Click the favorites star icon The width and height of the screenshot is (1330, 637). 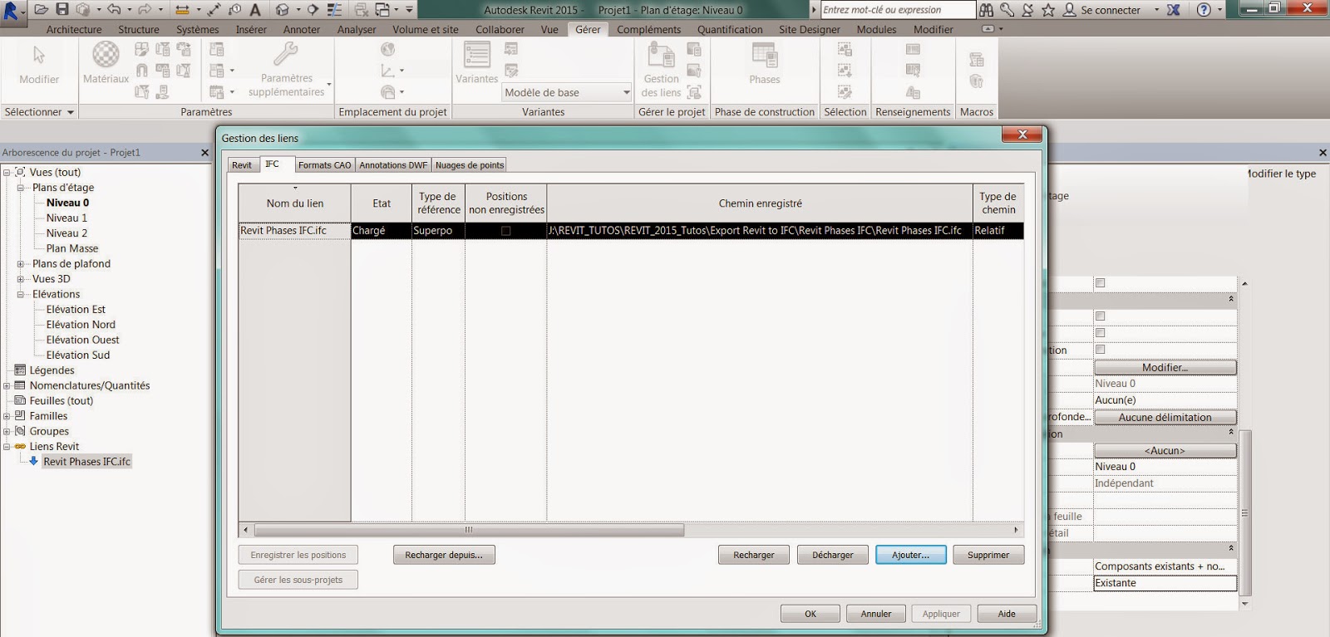tap(1048, 10)
